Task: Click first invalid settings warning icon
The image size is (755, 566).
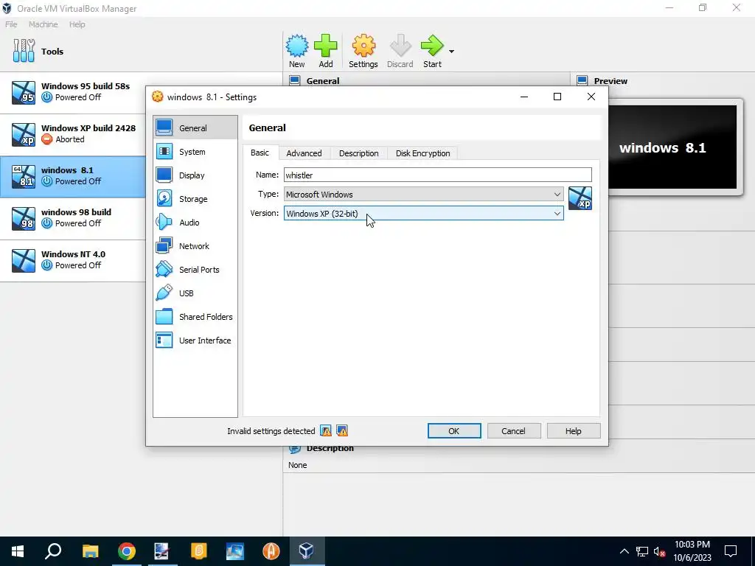Action: click(x=326, y=430)
